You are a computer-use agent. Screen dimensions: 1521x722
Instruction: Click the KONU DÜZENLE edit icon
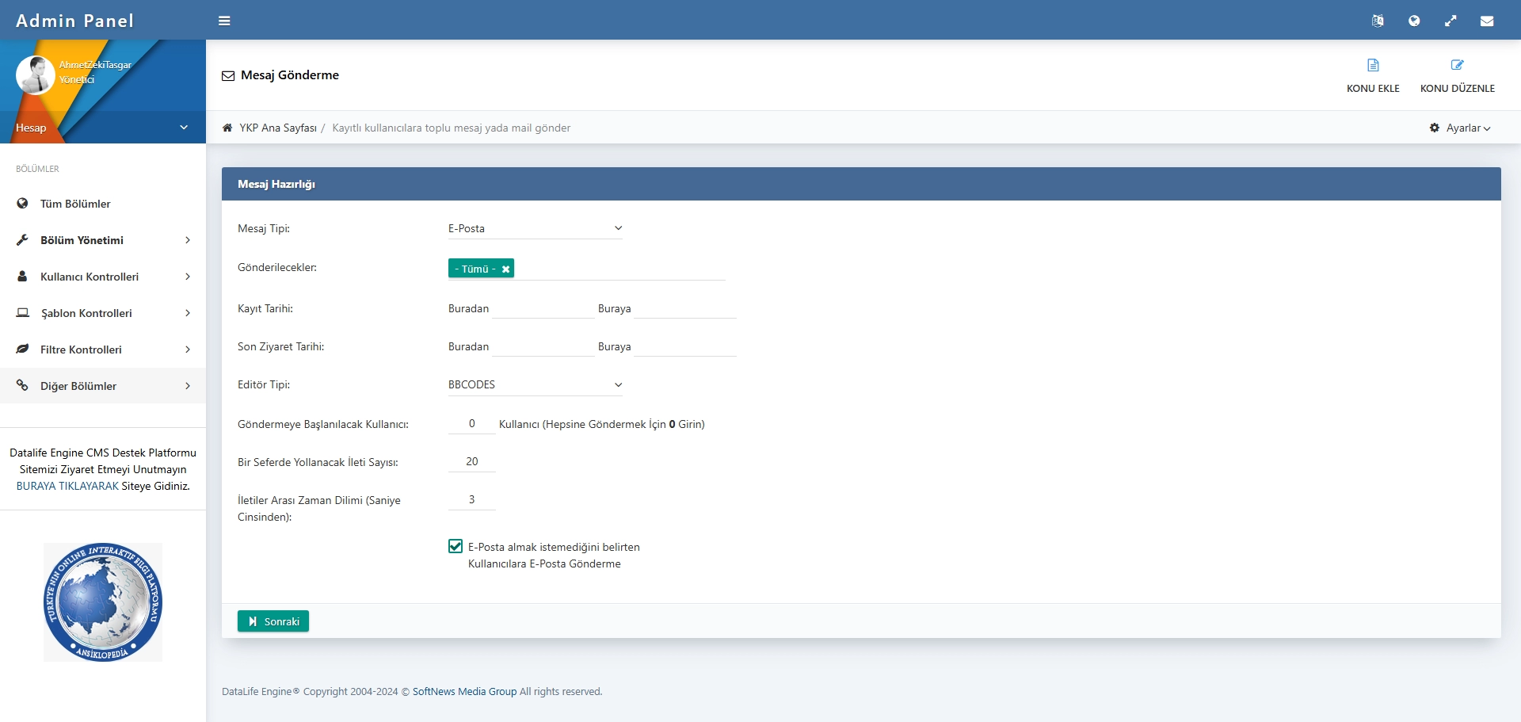point(1457,65)
